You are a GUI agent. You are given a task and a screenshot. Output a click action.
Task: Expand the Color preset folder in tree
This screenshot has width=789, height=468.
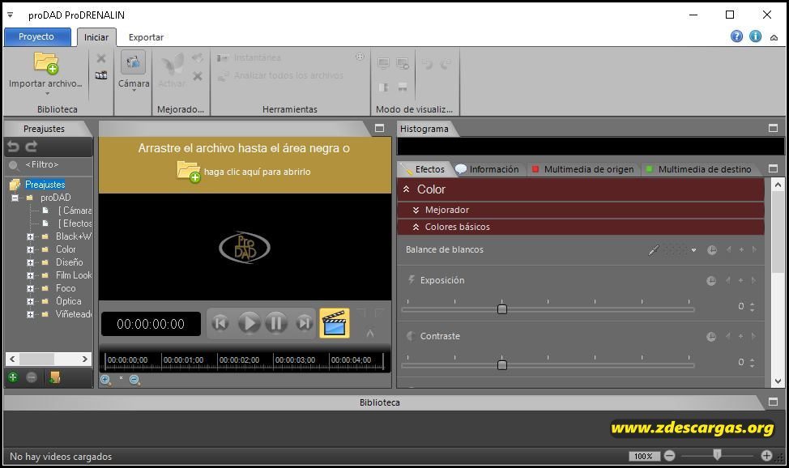pos(30,249)
